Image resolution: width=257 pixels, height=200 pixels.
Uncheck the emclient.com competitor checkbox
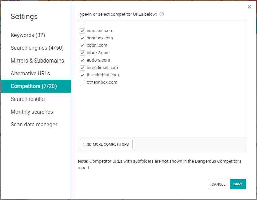coord(82,31)
